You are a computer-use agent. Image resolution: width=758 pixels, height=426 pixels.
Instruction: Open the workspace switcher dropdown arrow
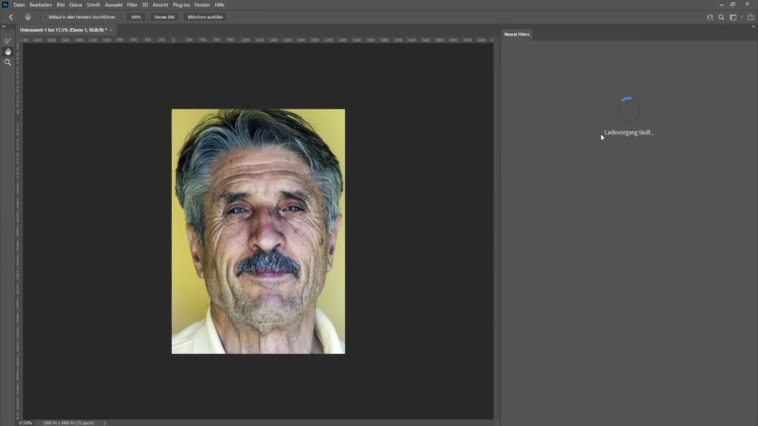point(741,17)
